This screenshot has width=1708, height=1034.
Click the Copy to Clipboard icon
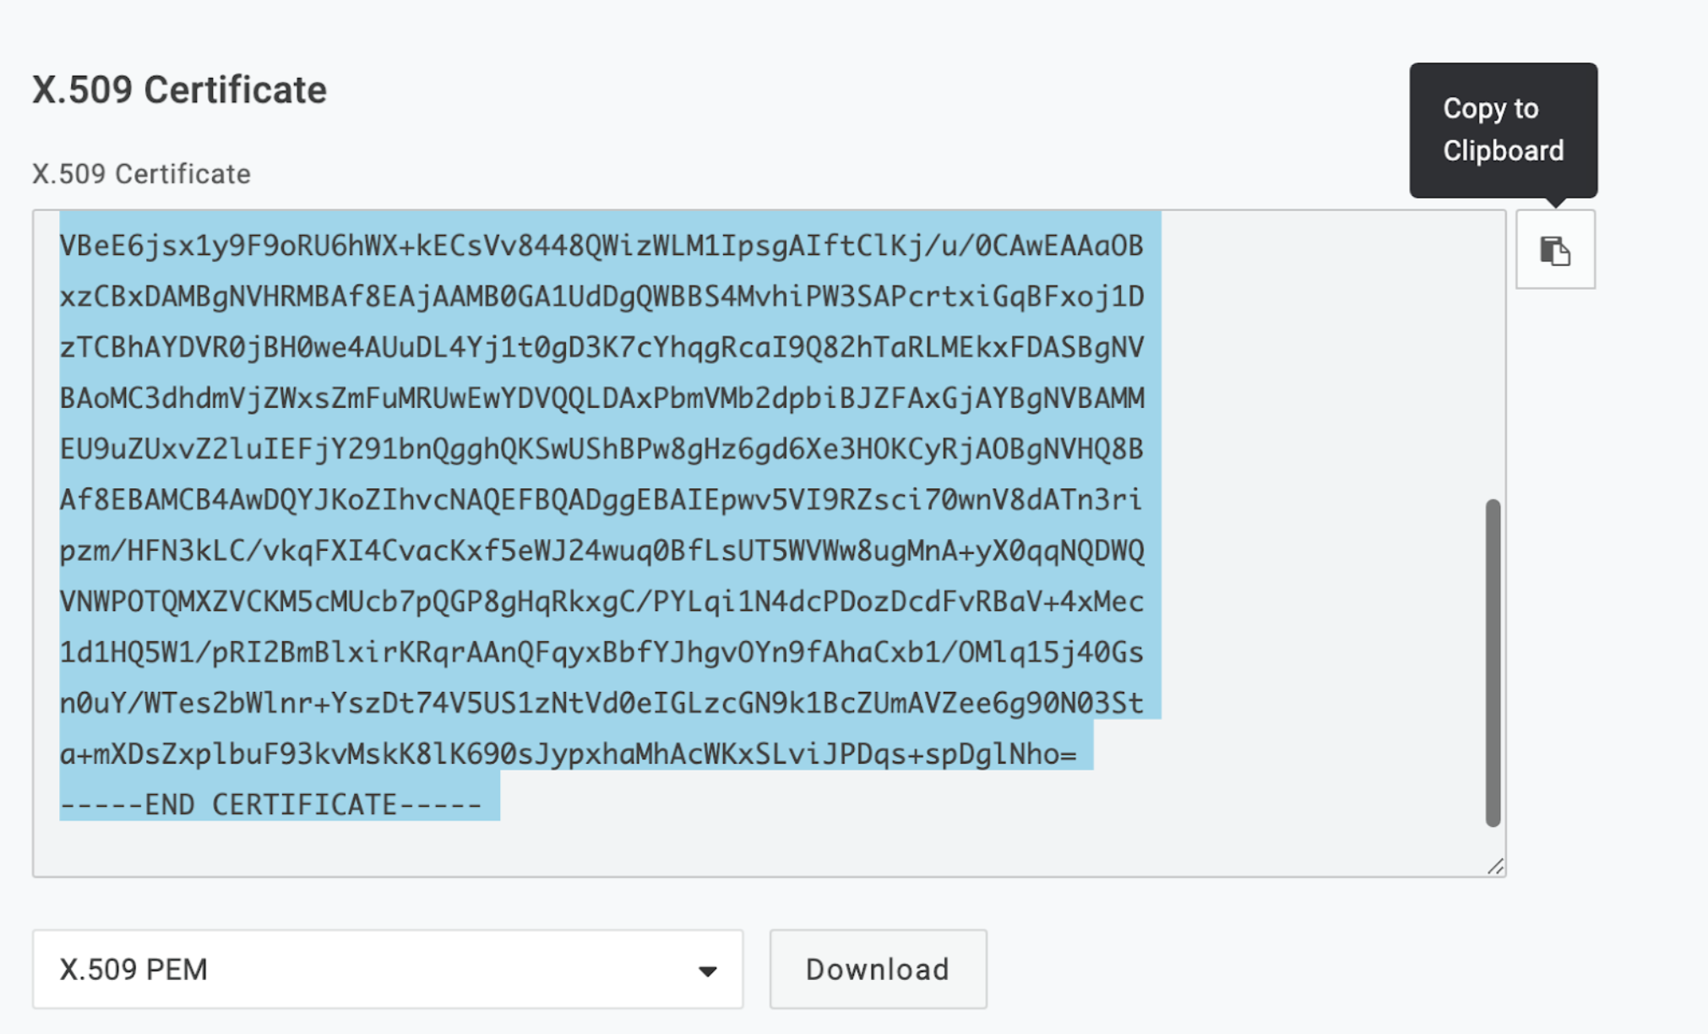pyautogui.click(x=1554, y=250)
